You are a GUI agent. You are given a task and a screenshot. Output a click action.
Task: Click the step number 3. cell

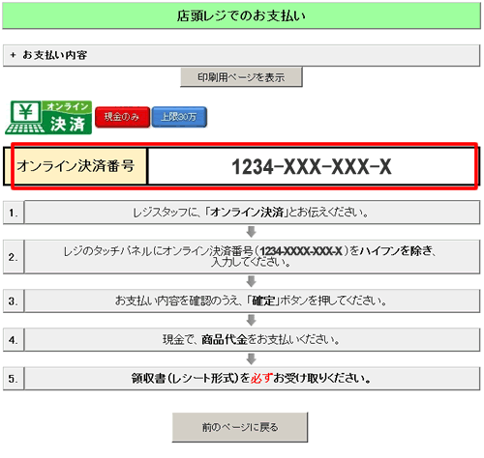click(x=14, y=301)
